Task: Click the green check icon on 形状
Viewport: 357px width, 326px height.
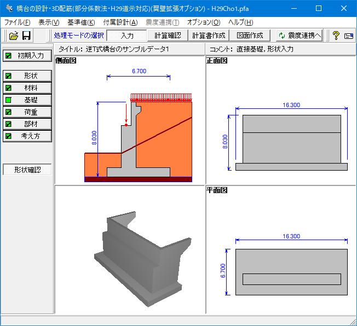Action: pyautogui.click(x=8, y=76)
